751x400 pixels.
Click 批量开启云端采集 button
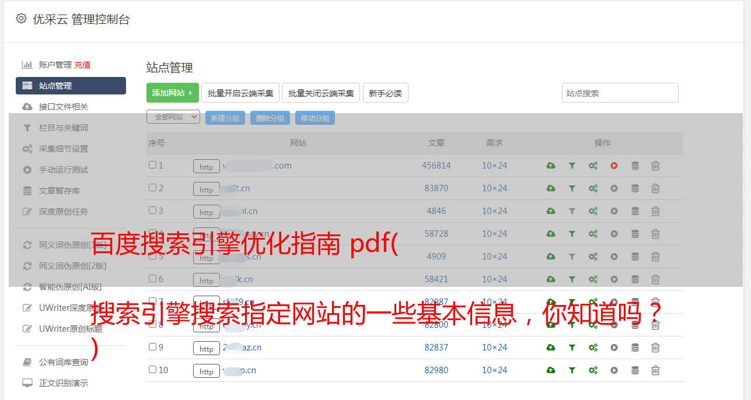(240, 93)
